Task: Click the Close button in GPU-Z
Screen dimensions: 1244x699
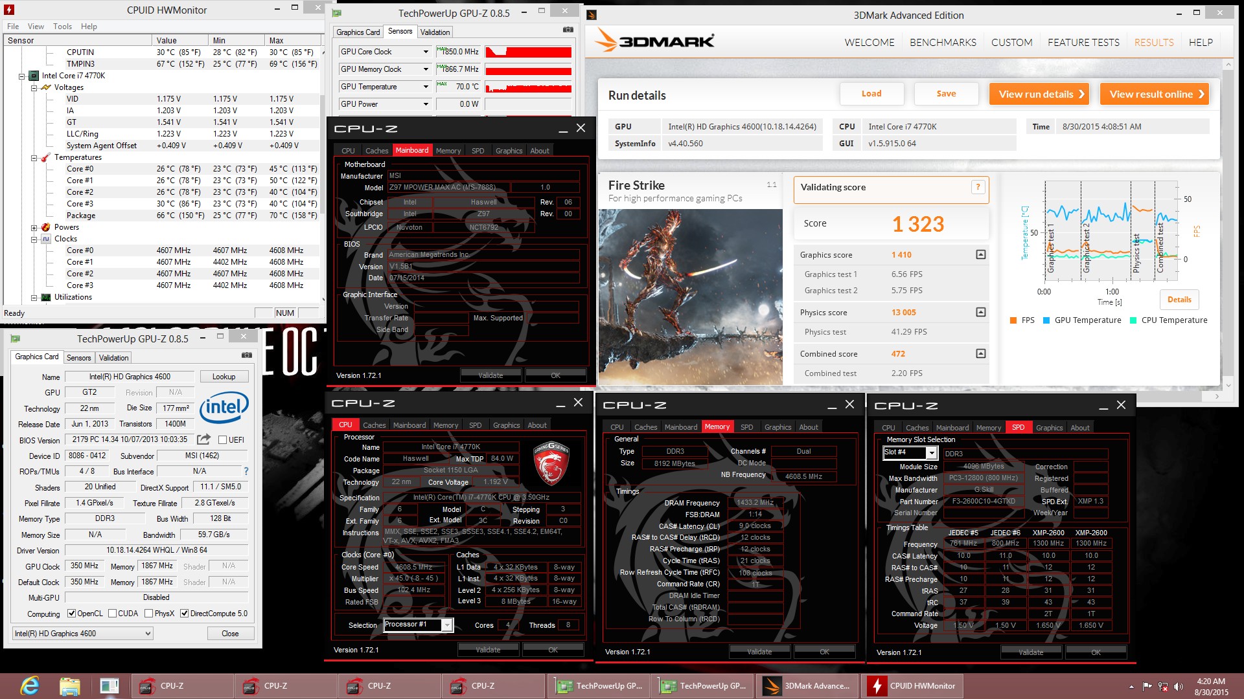Action: pos(230,634)
